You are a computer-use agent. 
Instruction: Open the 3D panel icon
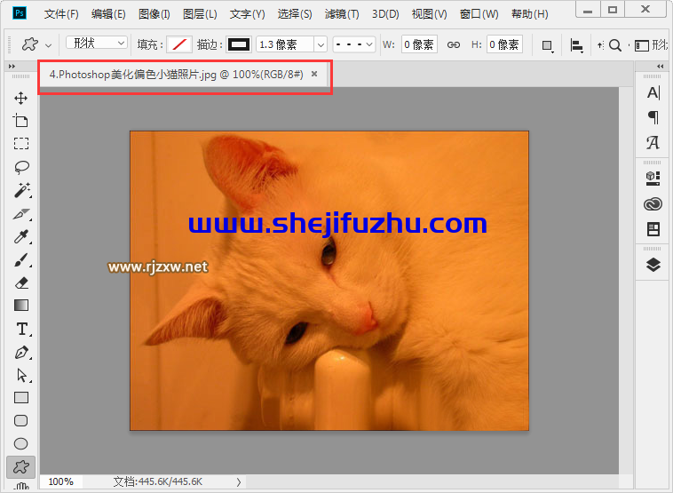pos(653,178)
